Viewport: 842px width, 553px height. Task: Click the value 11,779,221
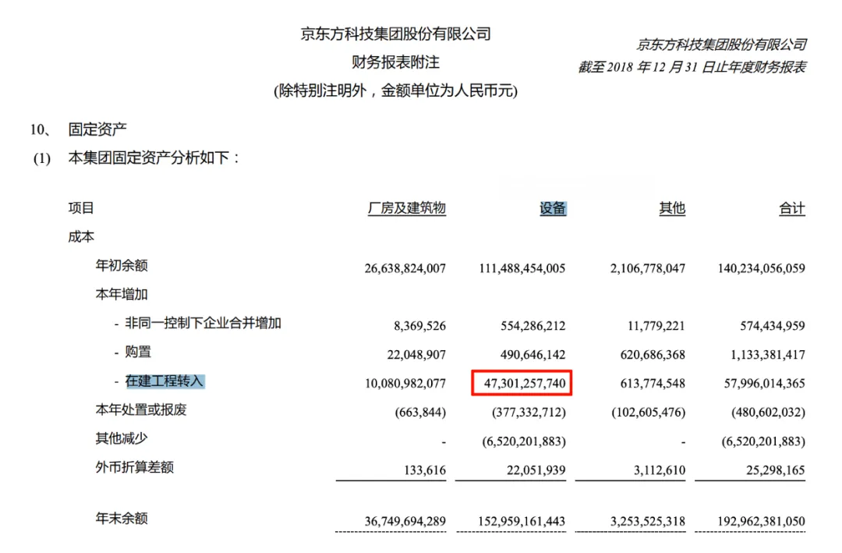click(656, 326)
